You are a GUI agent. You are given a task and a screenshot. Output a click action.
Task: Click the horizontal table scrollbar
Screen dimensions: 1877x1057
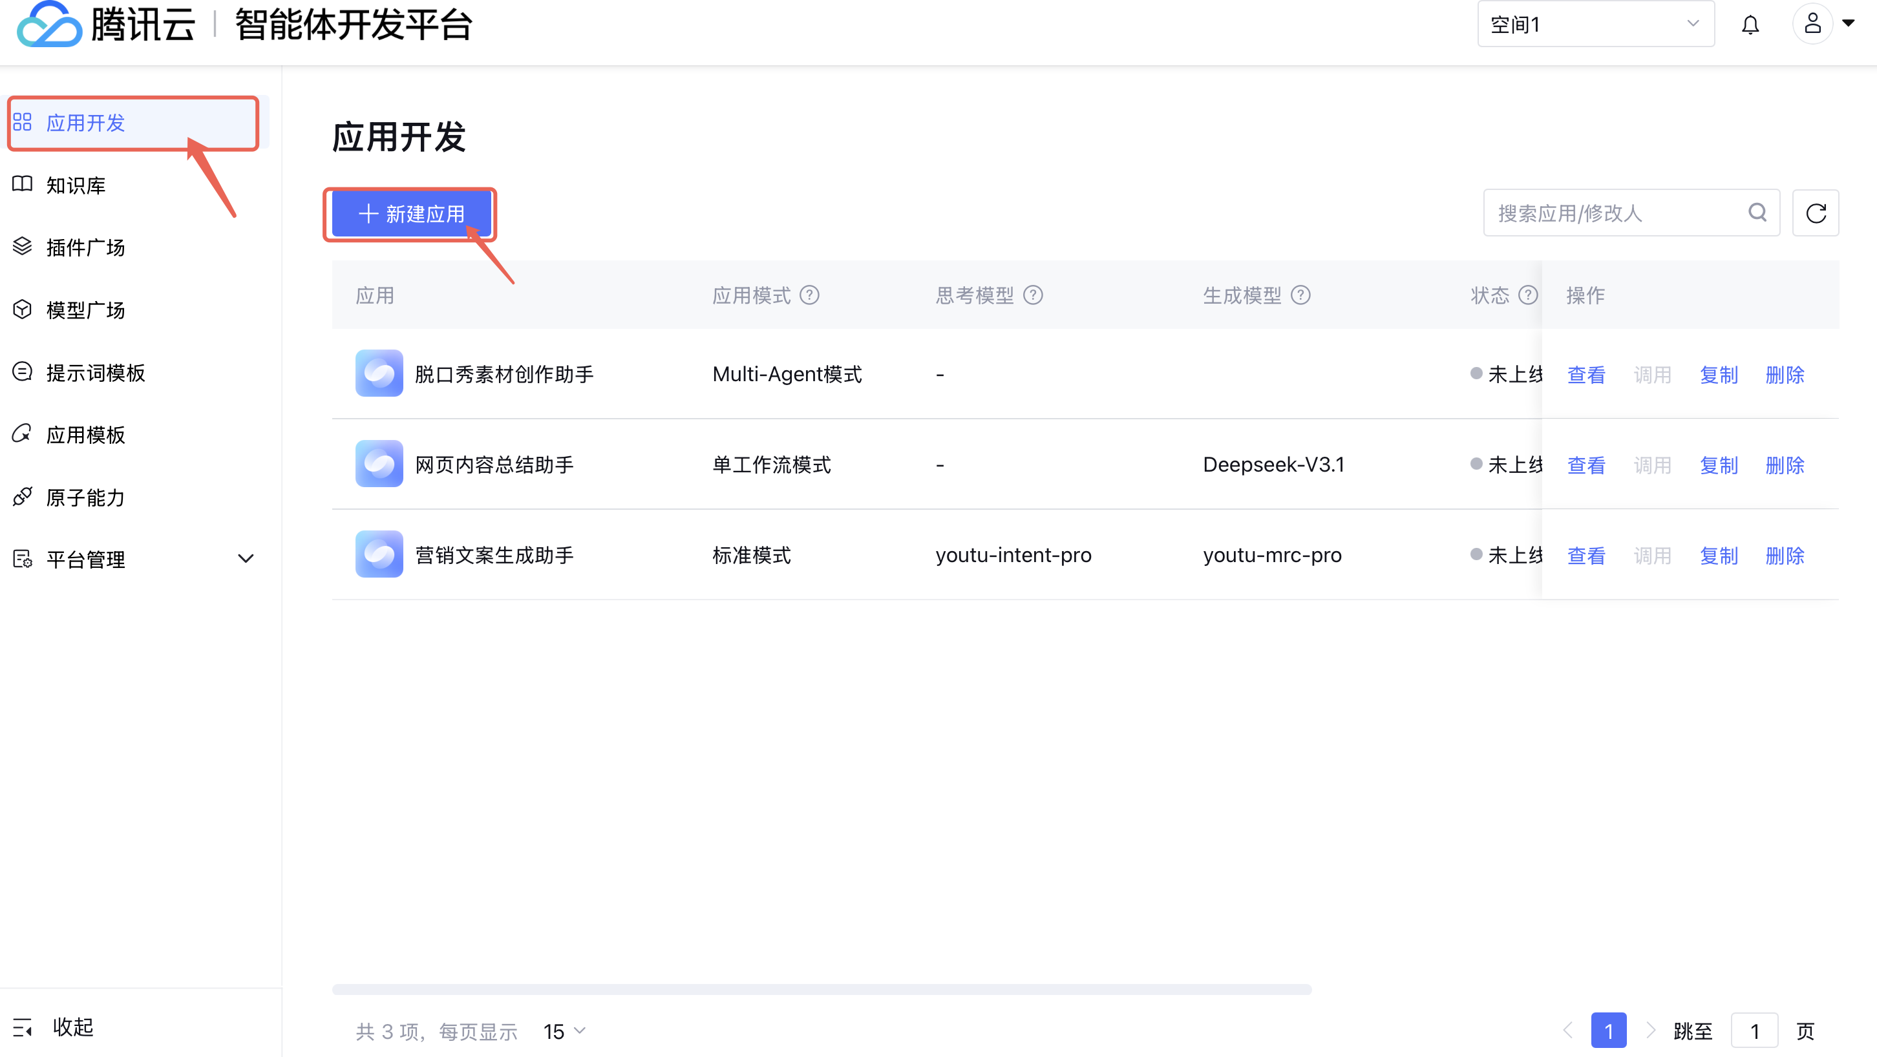pos(821,989)
